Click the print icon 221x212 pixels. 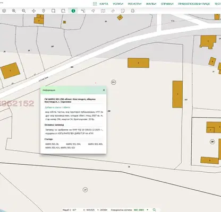click(133, 11)
